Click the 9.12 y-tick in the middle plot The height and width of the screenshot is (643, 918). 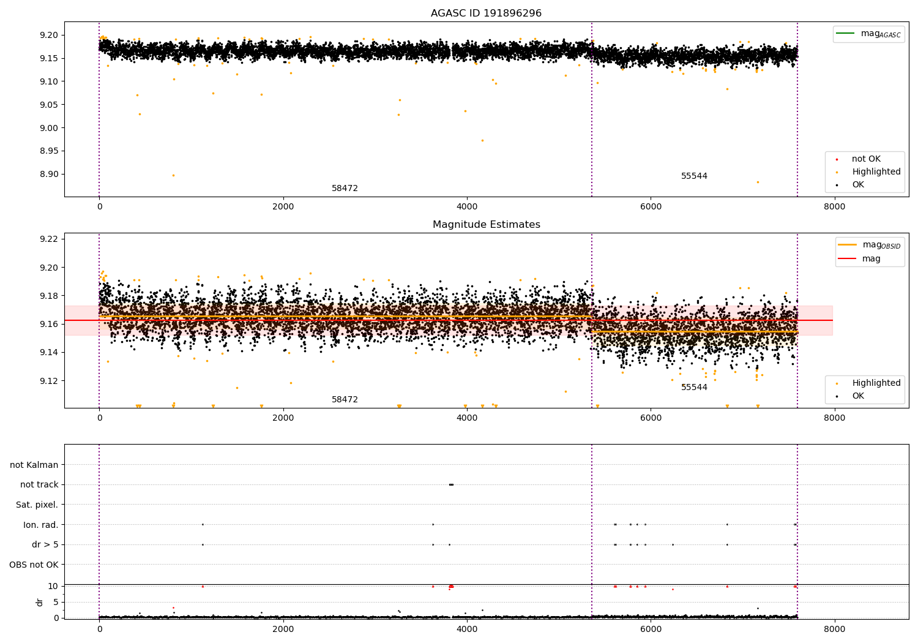[x=48, y=381]
